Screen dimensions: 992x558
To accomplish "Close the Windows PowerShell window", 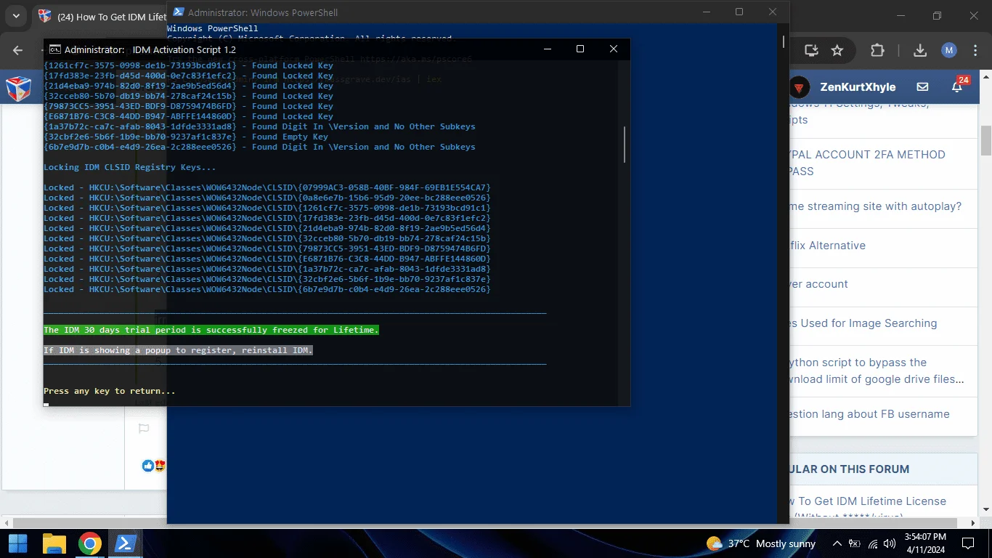I will pos(773,12).
